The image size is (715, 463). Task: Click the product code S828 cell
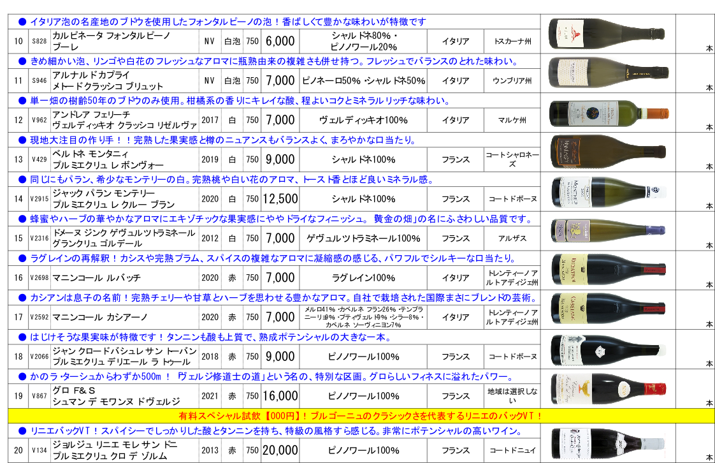point(39,41)
